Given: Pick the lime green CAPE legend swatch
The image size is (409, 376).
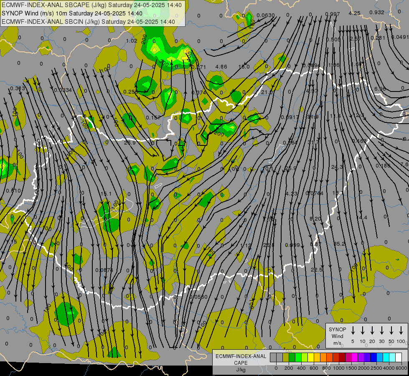Looking at the screenshot, I should click(305, 357).
